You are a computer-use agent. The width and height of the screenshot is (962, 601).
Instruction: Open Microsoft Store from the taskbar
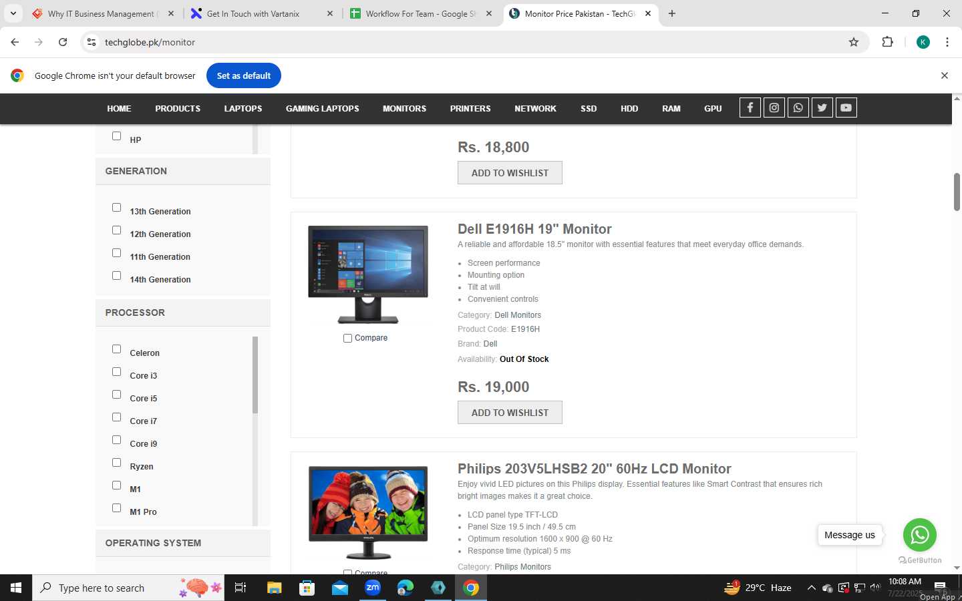(307, 588)
